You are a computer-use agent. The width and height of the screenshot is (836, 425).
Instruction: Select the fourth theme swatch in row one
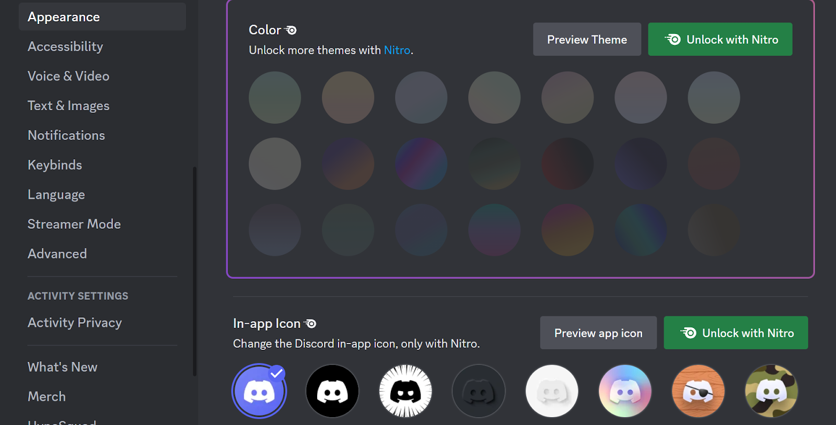(494, 98)
